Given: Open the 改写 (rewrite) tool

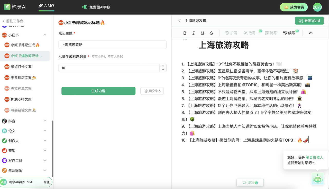Looking at the screenshot, I should 250,33.
